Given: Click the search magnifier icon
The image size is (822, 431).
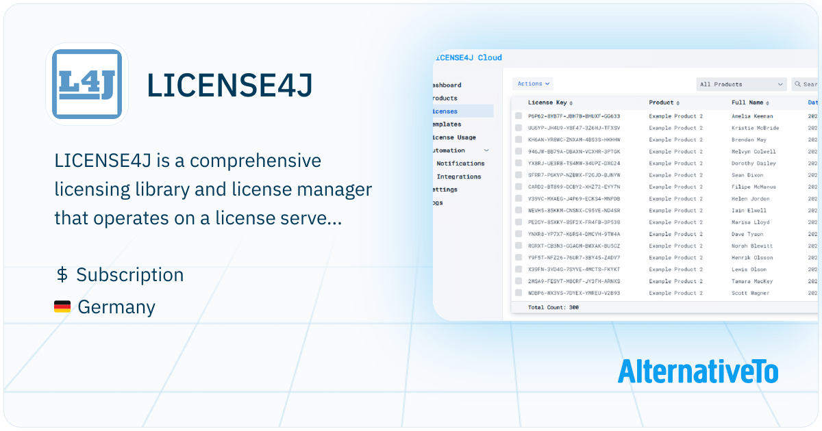Looking at the screenshot, I should [x=799, y=84].
